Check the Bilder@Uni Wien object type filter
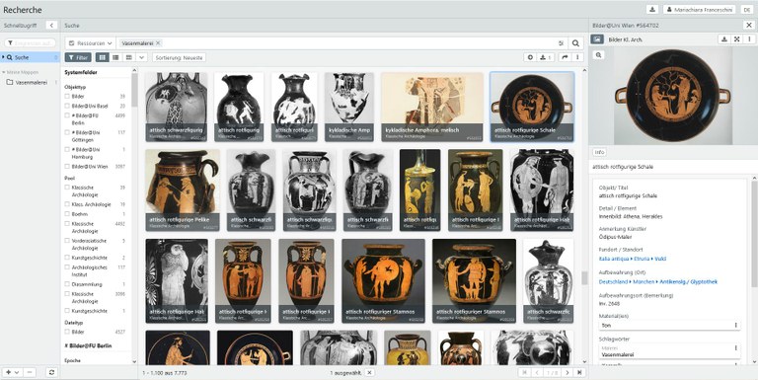This screenshot has height=380, width=758. [x=67, y=166]
